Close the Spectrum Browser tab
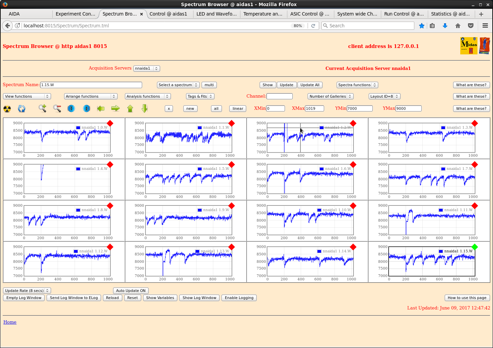 pyautogui.click(x=141, y=14)
